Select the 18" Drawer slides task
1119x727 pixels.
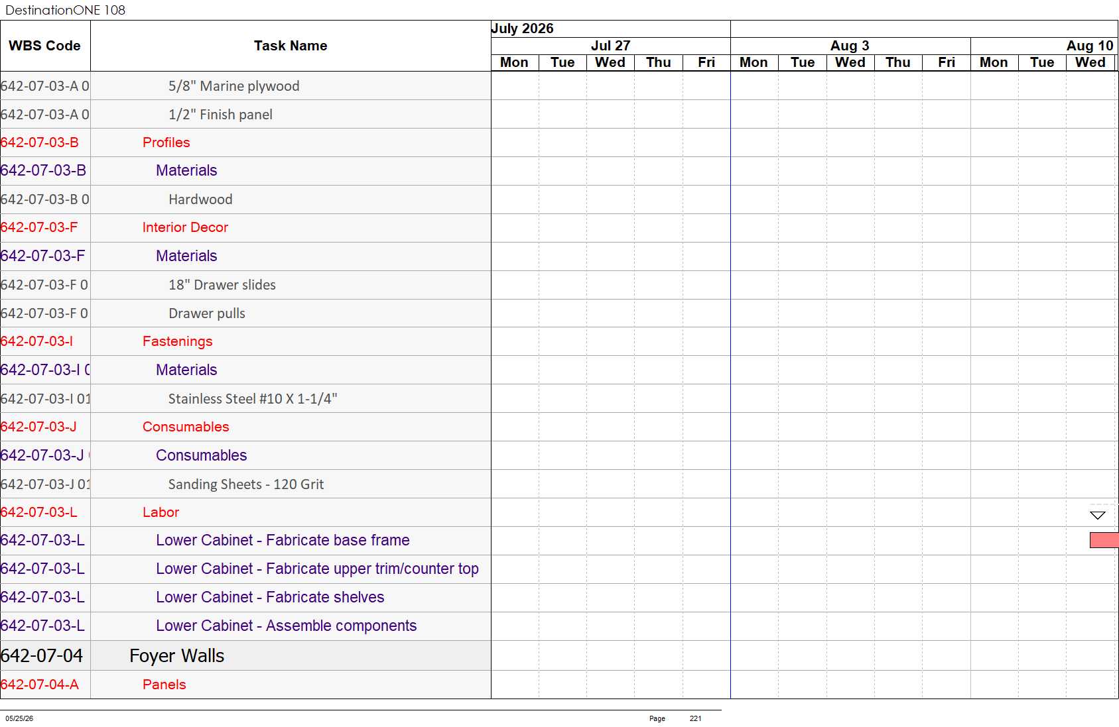(222, 285)
